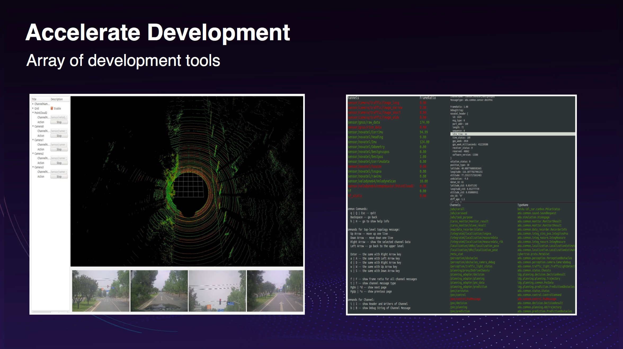Open the Camera0 channel name dropdown

tap(59, 131)
